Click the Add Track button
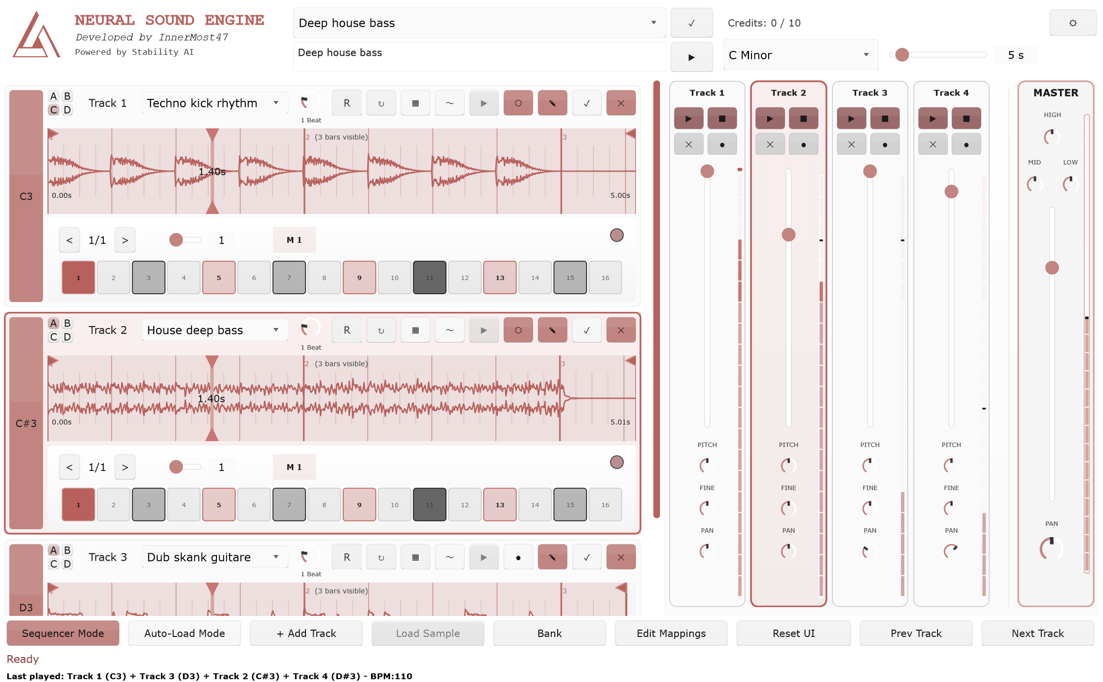 pos(306,633)
